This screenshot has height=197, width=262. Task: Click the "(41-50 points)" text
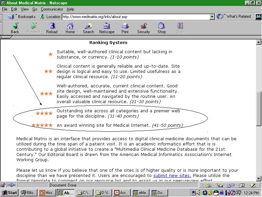pos(167,125)
